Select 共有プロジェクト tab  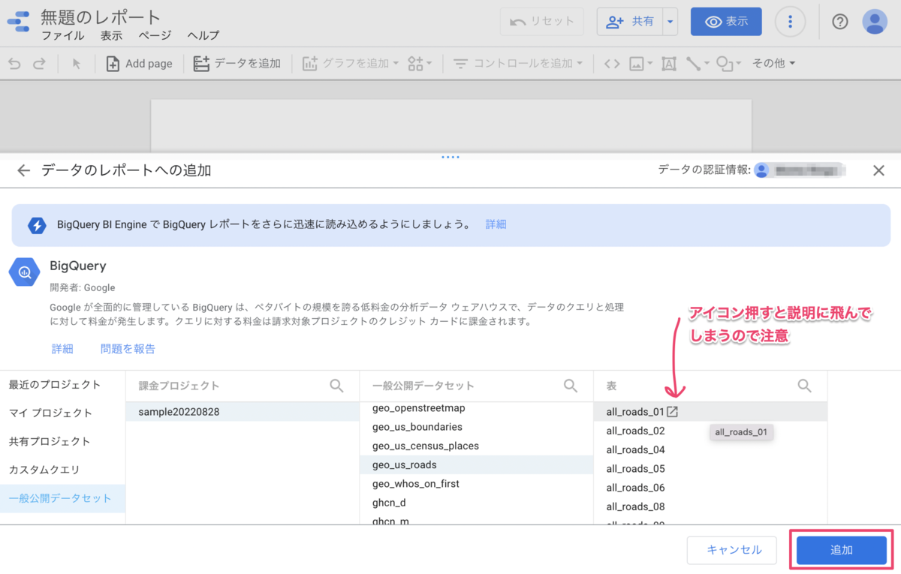[x=63, y=441]
